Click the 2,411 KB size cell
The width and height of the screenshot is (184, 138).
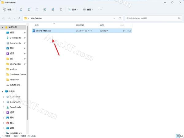pos(127,31)
